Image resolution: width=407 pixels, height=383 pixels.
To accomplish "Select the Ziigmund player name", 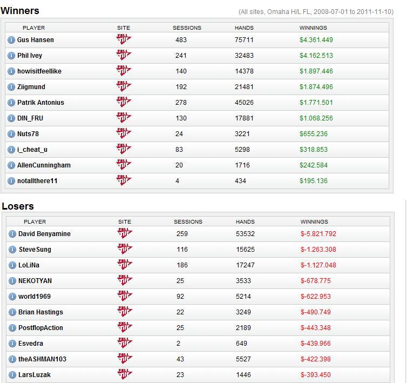I will (31, 87).
